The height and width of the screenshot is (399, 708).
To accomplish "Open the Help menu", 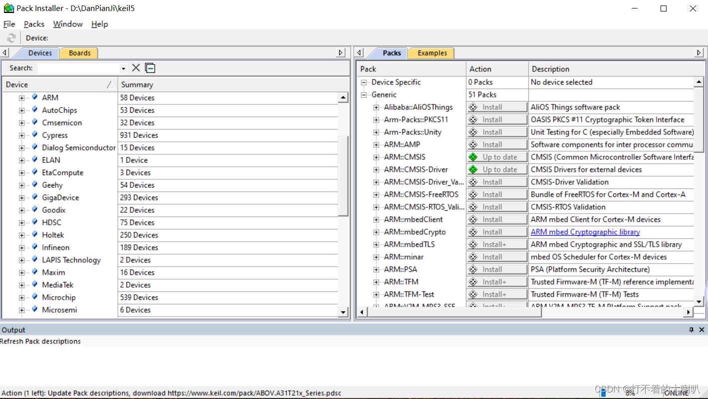I will coord(100,24).
